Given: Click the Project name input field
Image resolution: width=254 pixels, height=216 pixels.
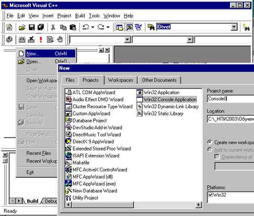Looking at the screenshot, I should coord(230,99).
